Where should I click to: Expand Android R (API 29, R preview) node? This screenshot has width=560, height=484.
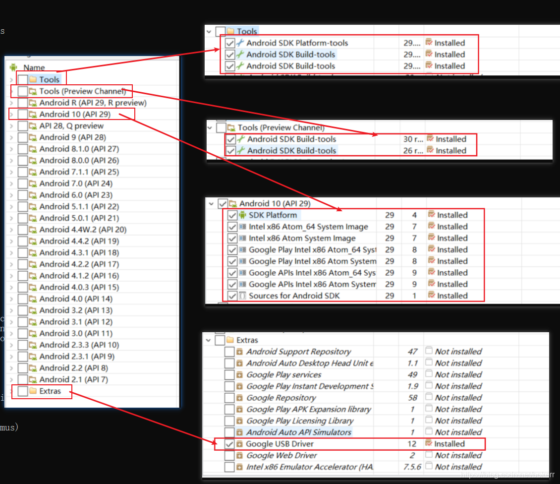11,103
